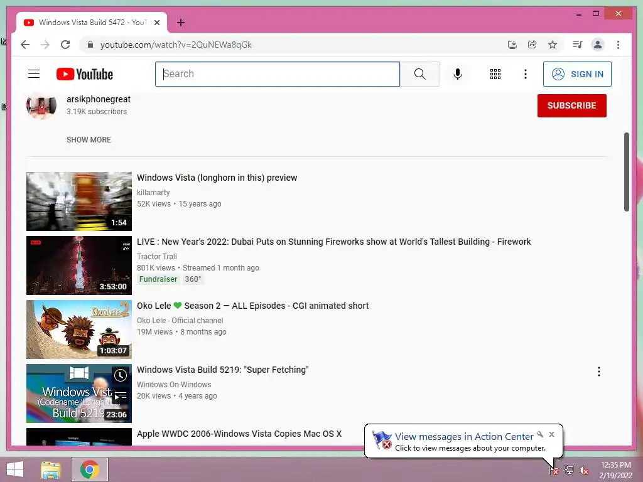Select the Windows Vista Build 5472 tab
This screenshot has height=482, width=643.
92,23
